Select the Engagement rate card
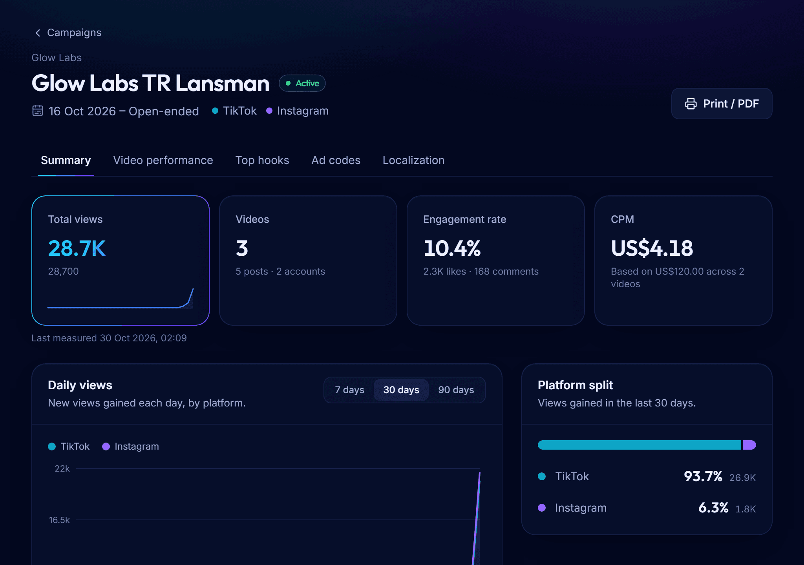Image resolution: width=804 pixels, height=565 pixels. pos(496,261)
